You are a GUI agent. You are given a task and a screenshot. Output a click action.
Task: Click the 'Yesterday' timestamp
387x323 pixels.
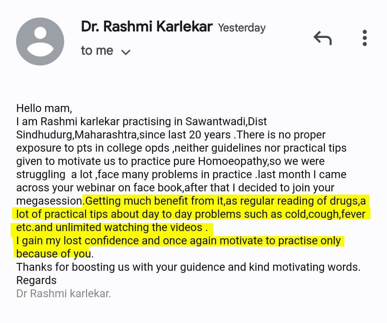pyautogui.click(x=242, y=28)
